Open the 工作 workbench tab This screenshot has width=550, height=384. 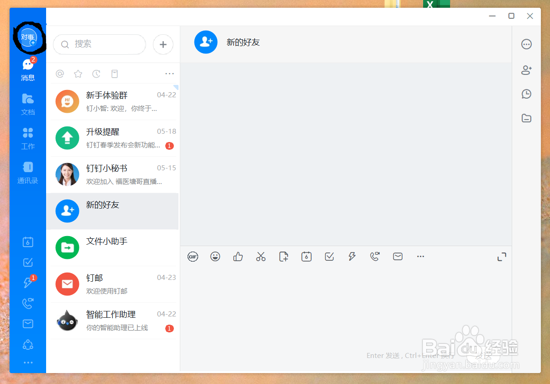[28, 138]
